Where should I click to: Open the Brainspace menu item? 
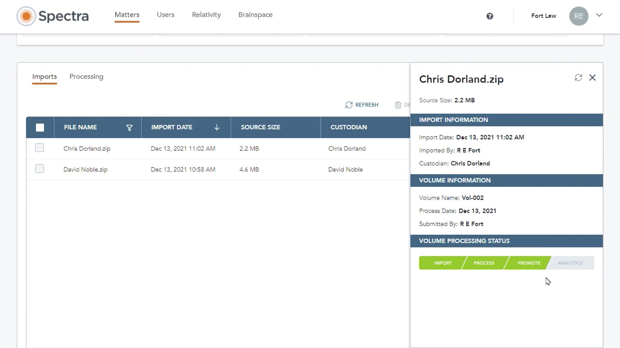255,15
